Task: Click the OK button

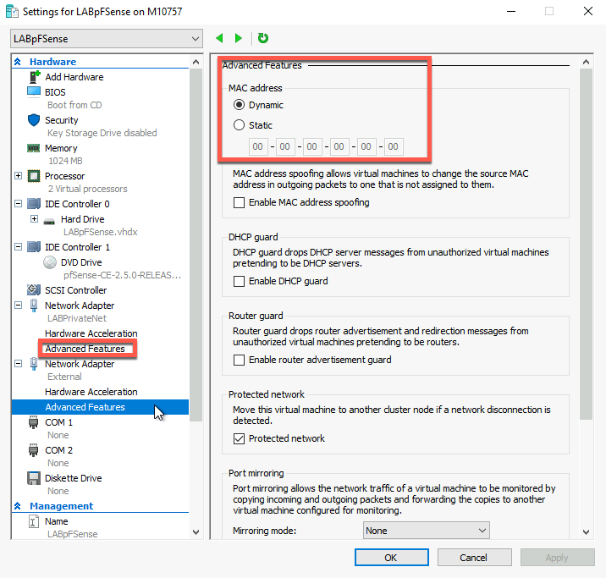Action: (x=392, y=558)
